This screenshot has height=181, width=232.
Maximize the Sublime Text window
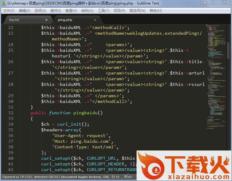point(213,2)
